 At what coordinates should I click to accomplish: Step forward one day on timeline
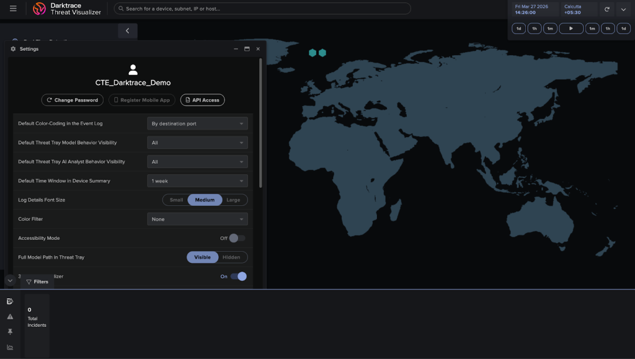pyautogui.click(x=624, y=29)
